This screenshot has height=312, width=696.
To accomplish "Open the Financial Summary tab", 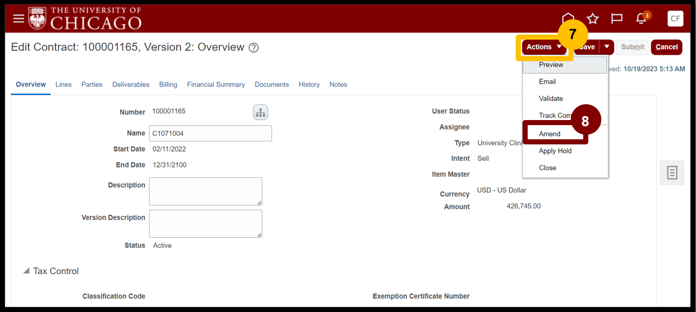I will tap(216, 84).
